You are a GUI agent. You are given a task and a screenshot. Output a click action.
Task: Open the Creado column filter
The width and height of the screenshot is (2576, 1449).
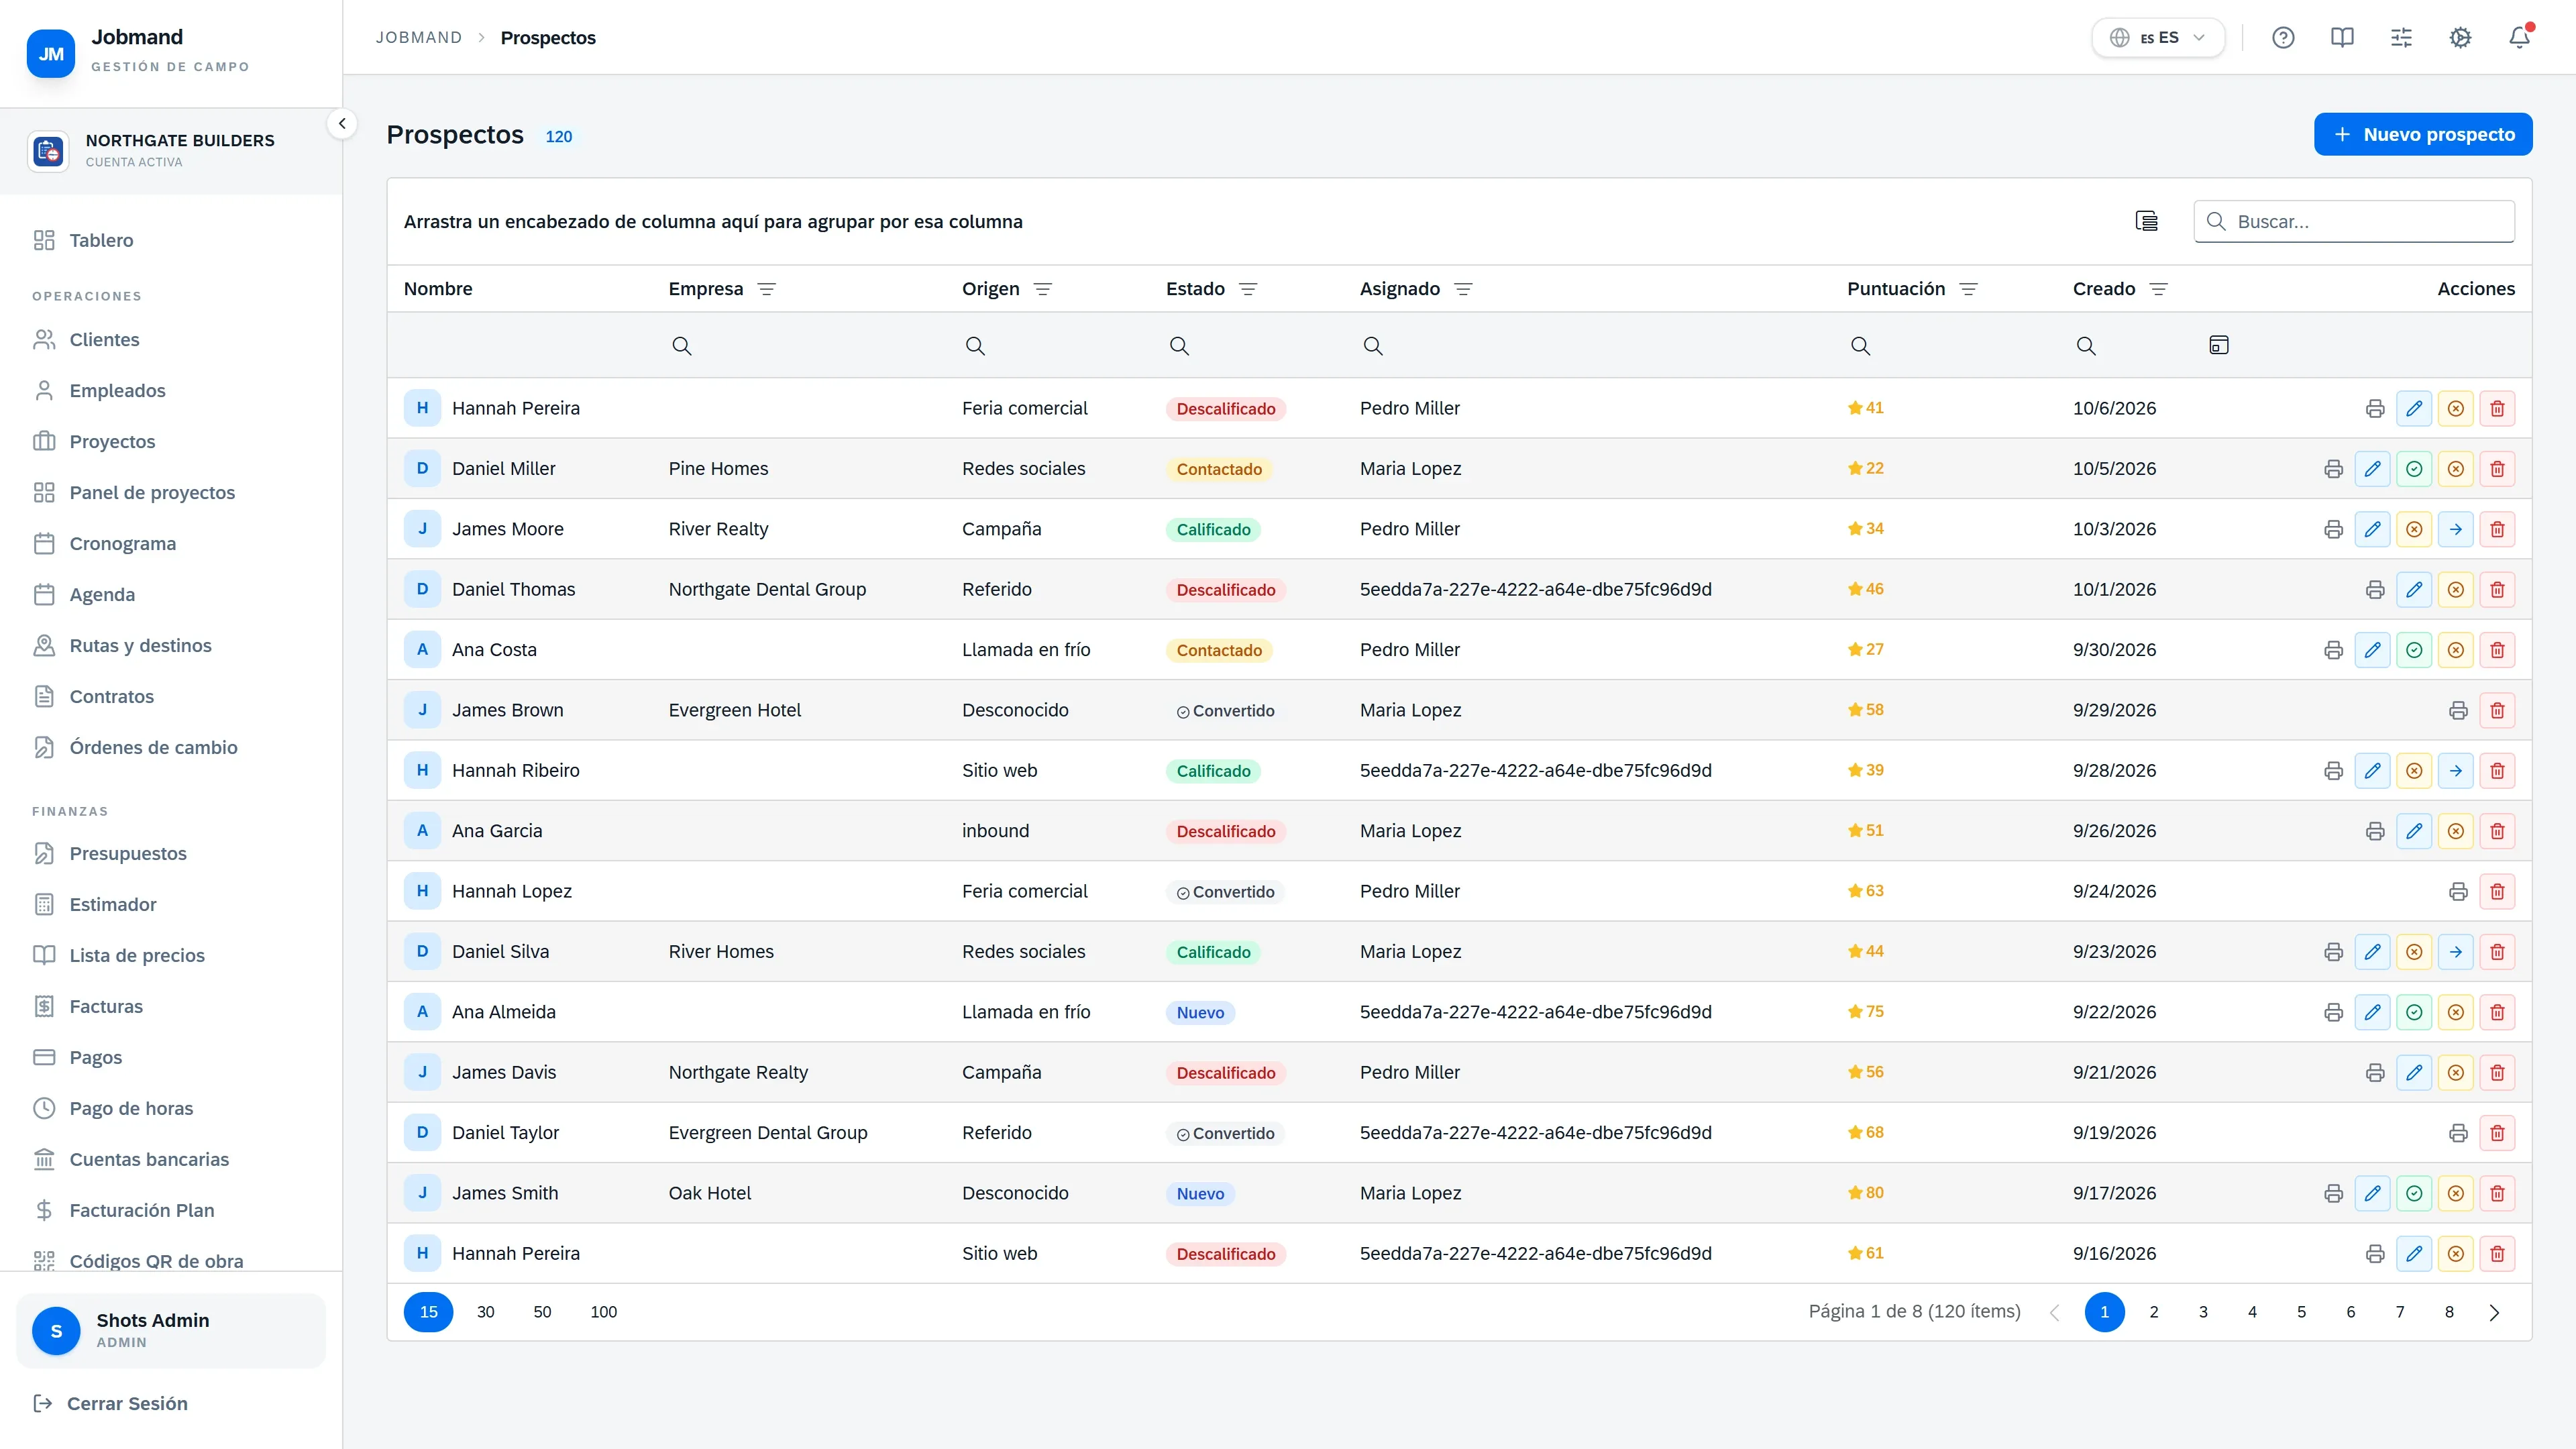click(2159, 289)
